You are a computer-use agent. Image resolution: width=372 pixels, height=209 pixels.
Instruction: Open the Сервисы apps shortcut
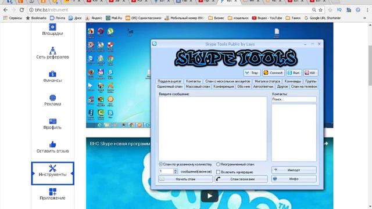click(13, 18)
